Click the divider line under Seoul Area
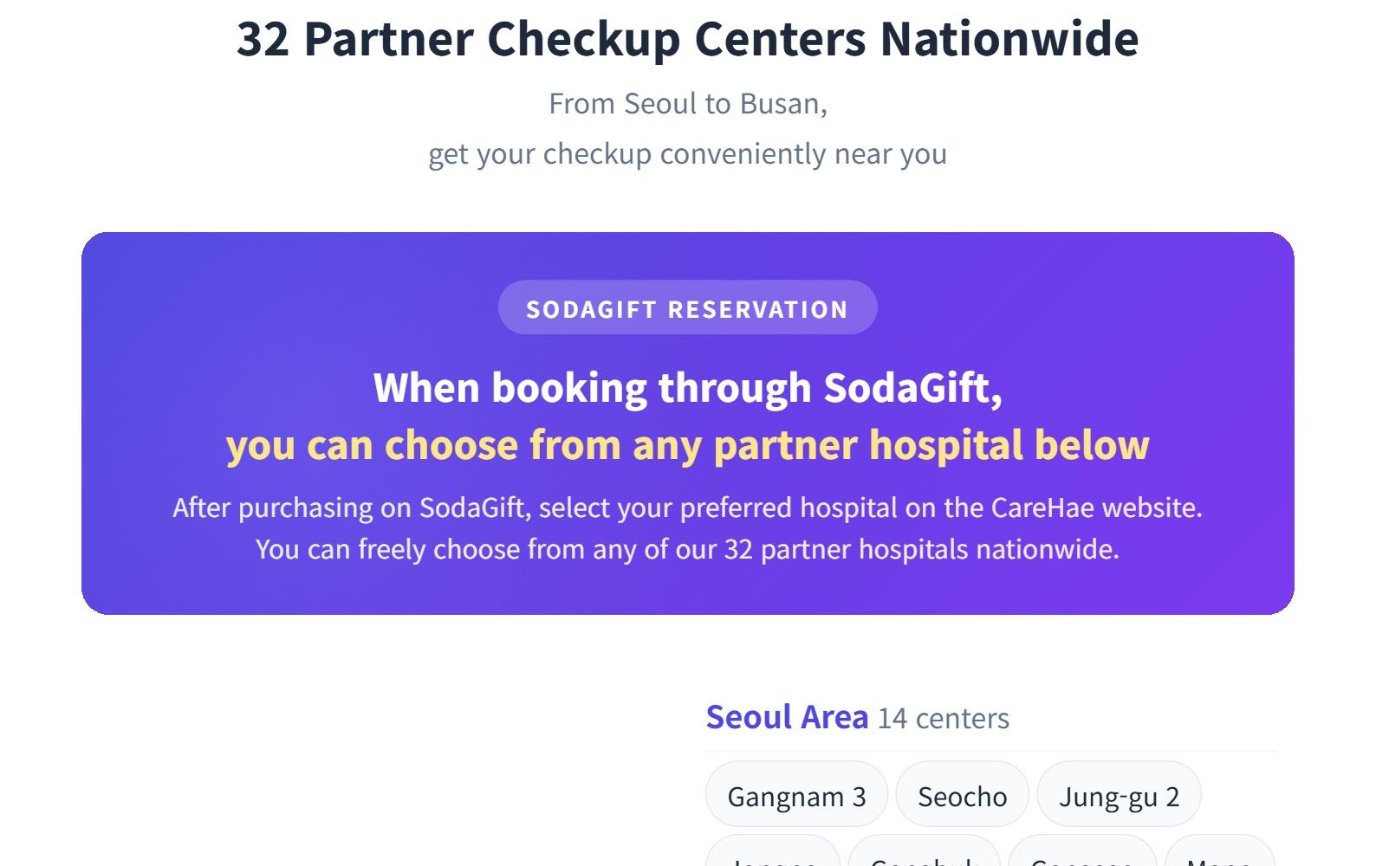The height and width of the screenshot is (866, 1376). pyautogui.click(x=990, y=751)
